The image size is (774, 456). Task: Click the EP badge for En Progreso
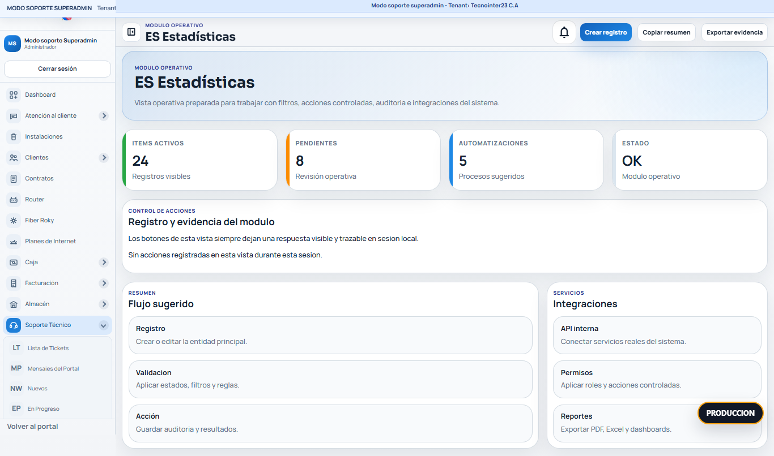pyautogui.click(x=16, y=408)
